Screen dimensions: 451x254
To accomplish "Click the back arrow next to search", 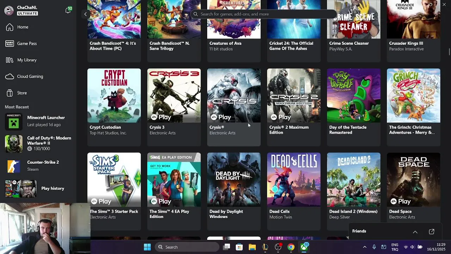I will [85, 14].
